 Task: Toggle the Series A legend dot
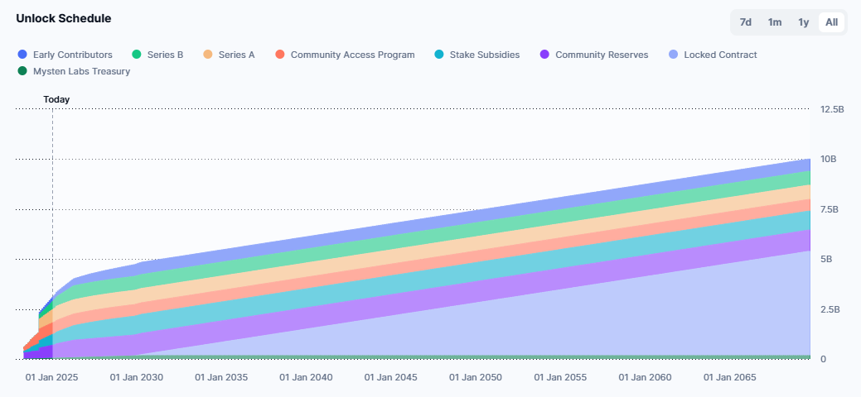coord(207,55)
